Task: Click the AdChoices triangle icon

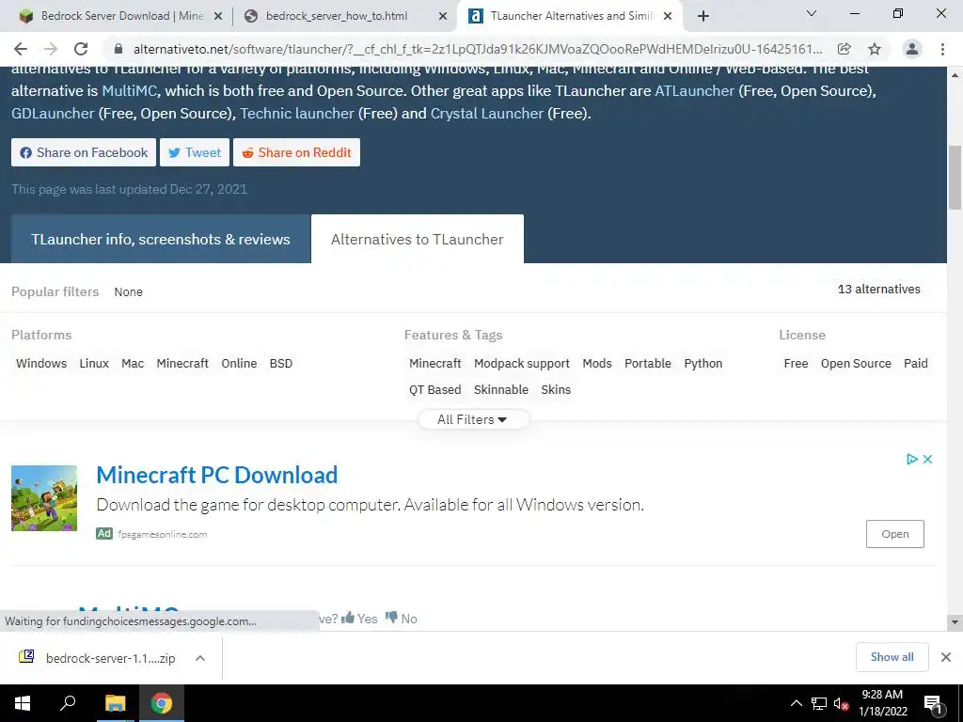Action: (912, 459)
